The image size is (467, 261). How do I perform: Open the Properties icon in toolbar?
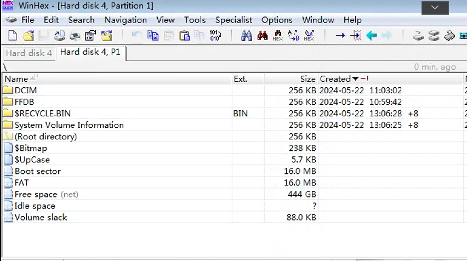click(90, 36)
